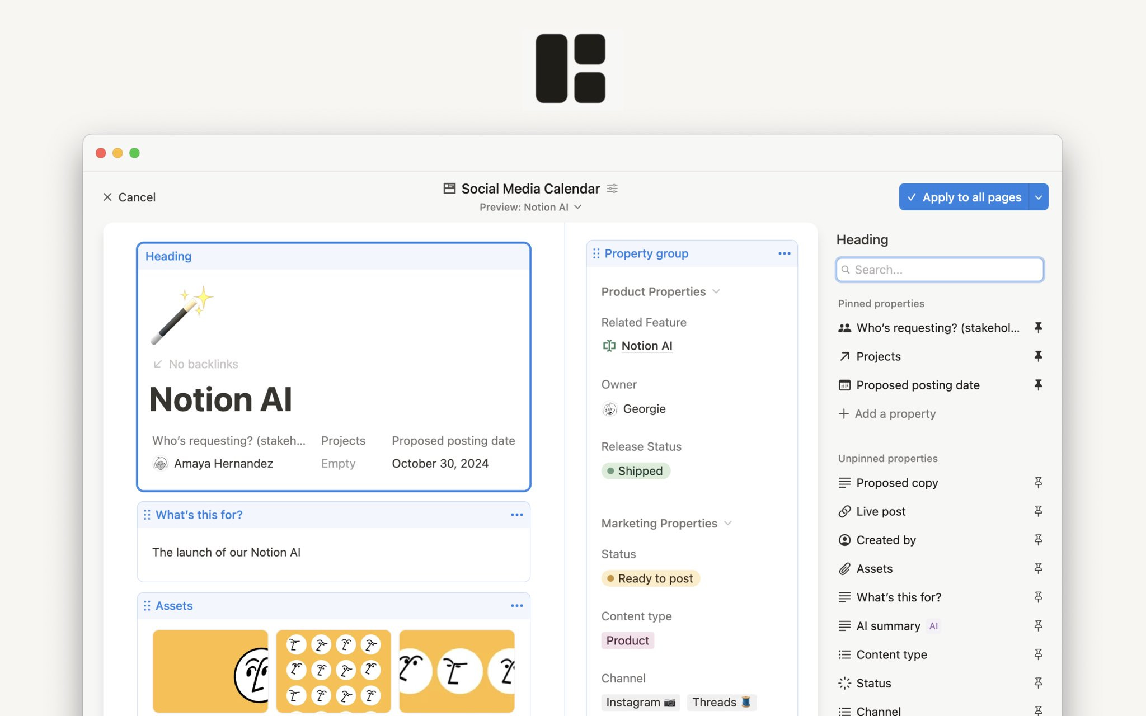
Task: Select the Shipped release status tag
Action: click(x=636, y=471)
